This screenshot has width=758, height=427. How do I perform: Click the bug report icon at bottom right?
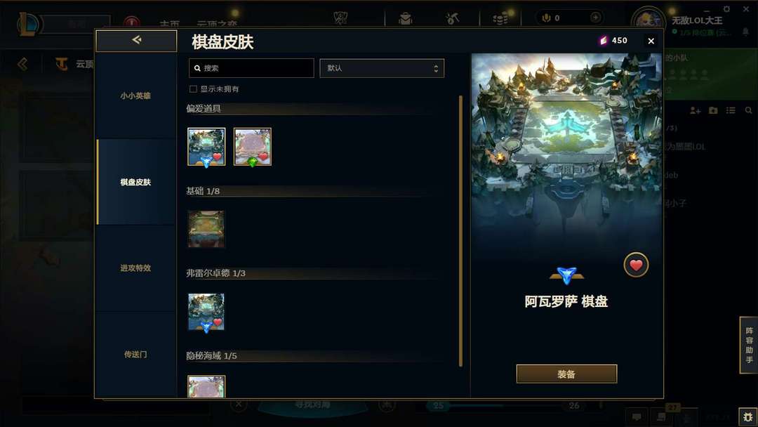click(x=748, y=416)
